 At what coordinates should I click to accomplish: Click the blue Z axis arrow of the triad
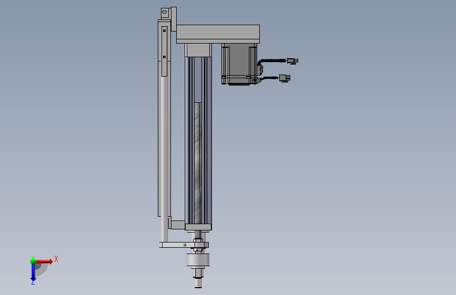tap(33, 272)
